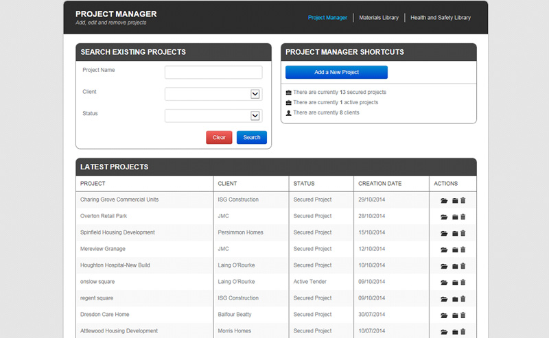Select the Dresdon Care Home project name
549x338 pixels.
[105, 315]
